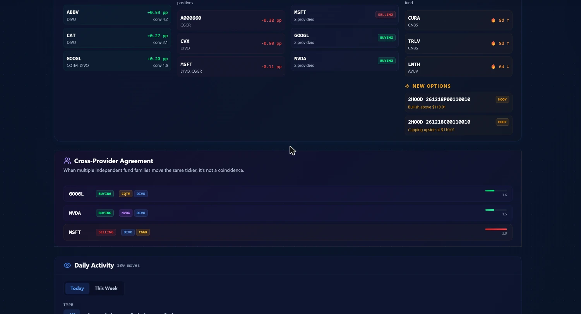
Task: Click the Daily Activity eye icon
Action: (x=67, y=265)
